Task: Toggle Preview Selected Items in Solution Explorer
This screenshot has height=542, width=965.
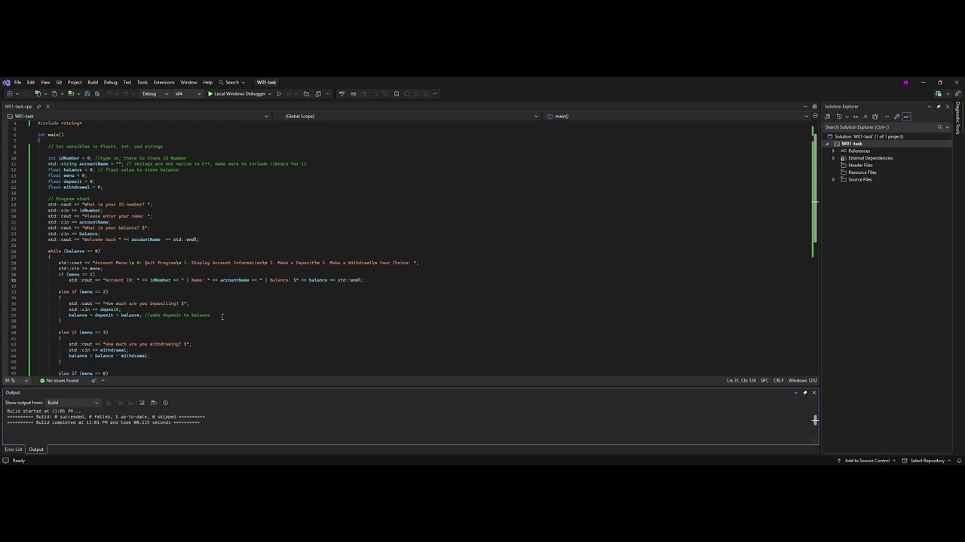Action: click(x=906, y=117)
